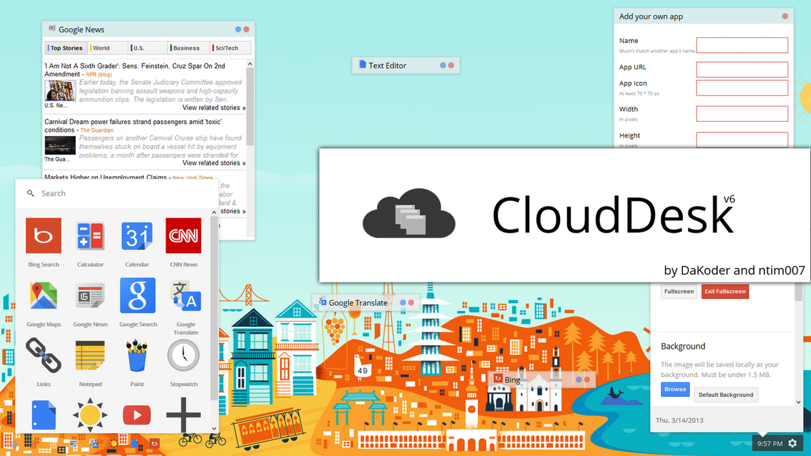Click the NPR (blog) source link
Screen dimensions: 811x456
click(x=99, y=75)
